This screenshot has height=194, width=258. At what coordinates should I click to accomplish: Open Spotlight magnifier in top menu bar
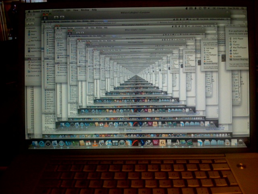pos(243,8)
